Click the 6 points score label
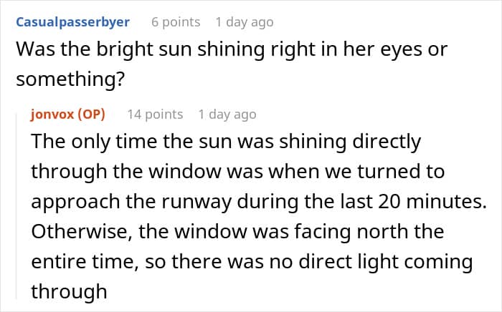 pyautogui.click(x=176, y=22)
